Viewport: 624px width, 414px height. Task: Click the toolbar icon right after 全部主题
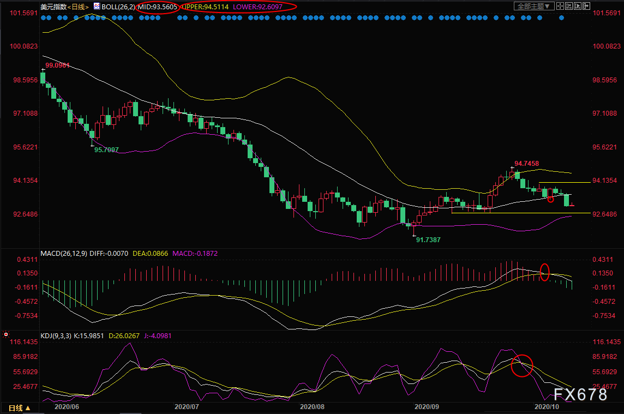(x=561, y=7)
